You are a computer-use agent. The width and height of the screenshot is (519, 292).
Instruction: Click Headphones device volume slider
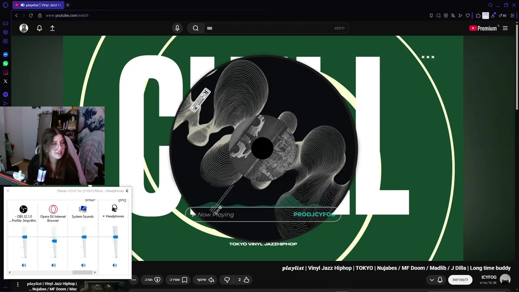pos(116,237)
